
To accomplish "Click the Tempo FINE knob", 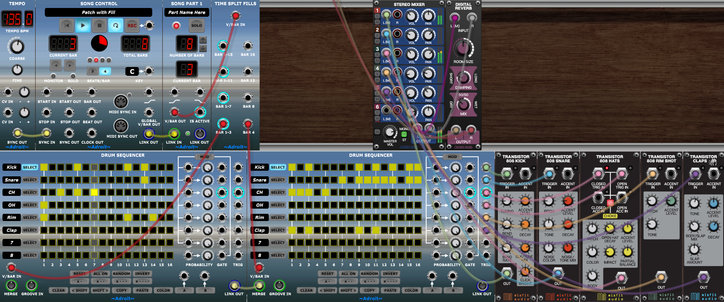I will [17, 70].
